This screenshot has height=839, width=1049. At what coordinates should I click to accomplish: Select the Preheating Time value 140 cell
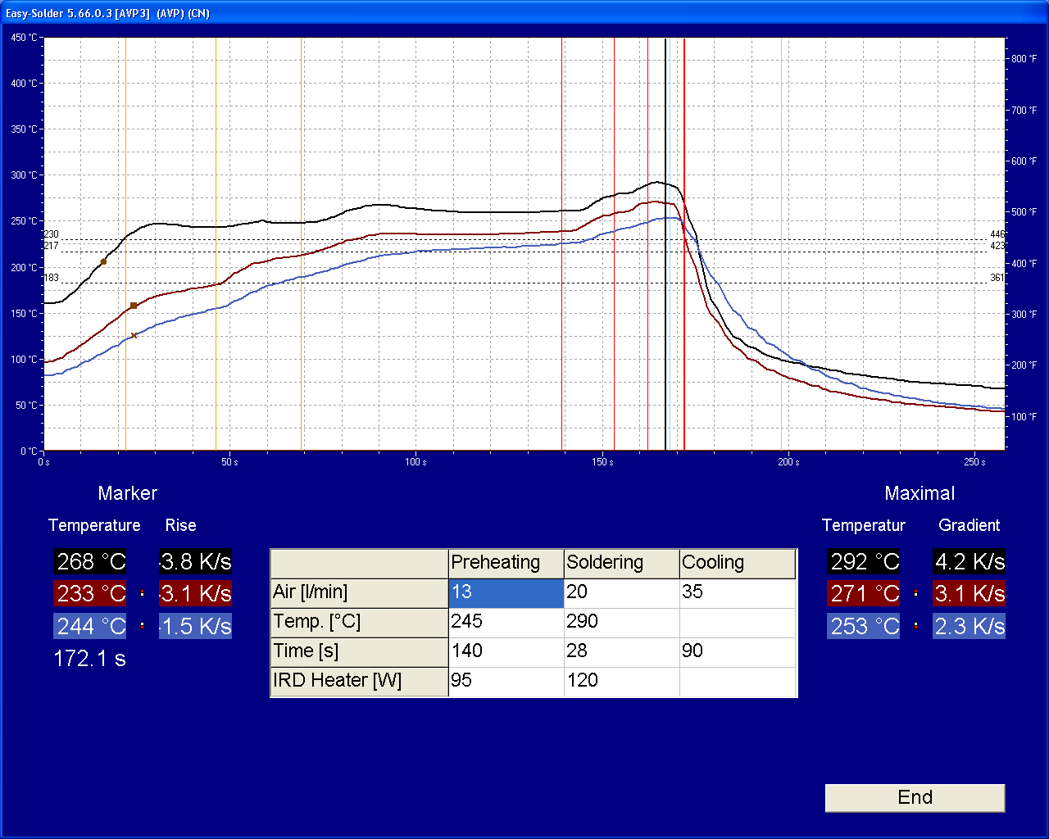506,651
